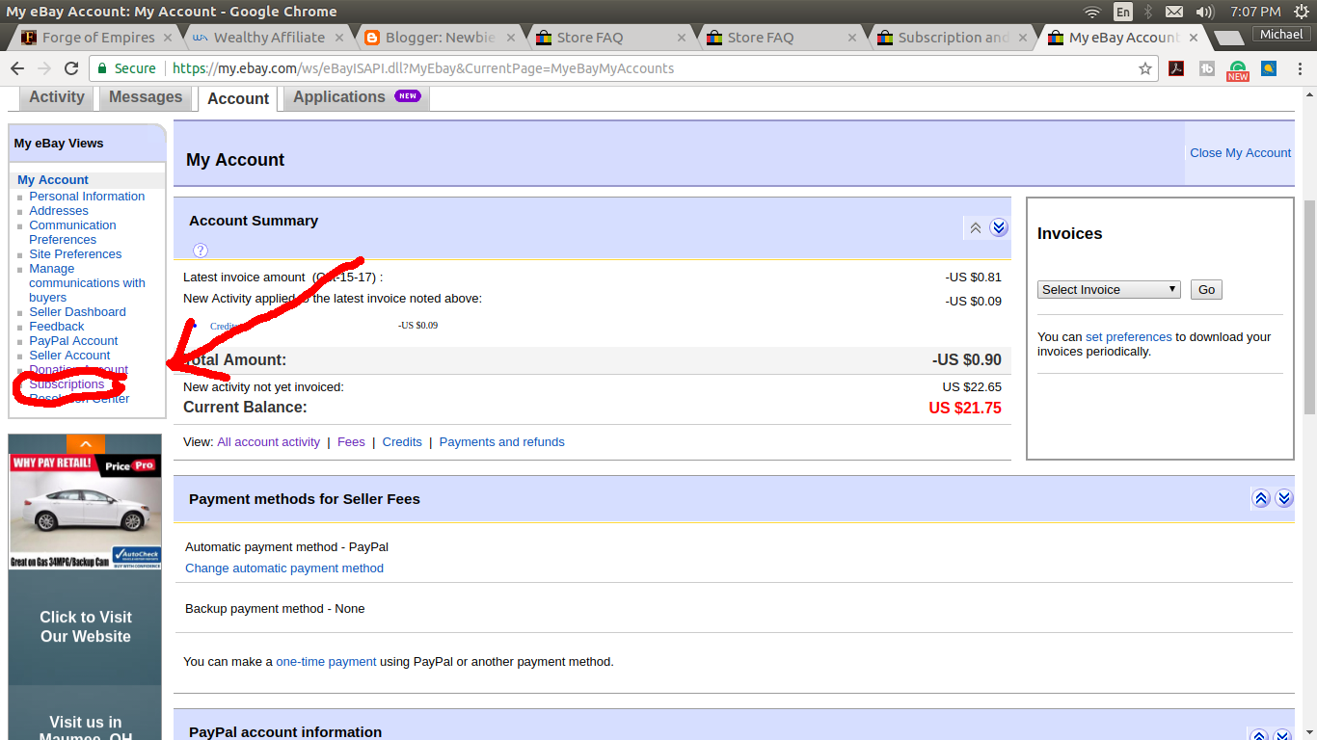Click the weather extension icon

pyautogui.click(x=1267, y=68)
